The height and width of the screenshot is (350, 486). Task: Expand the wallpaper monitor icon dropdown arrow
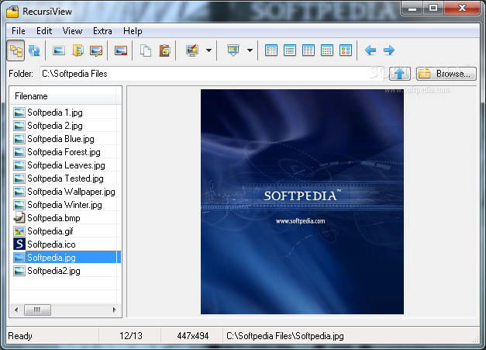click(x=209, y=50)
